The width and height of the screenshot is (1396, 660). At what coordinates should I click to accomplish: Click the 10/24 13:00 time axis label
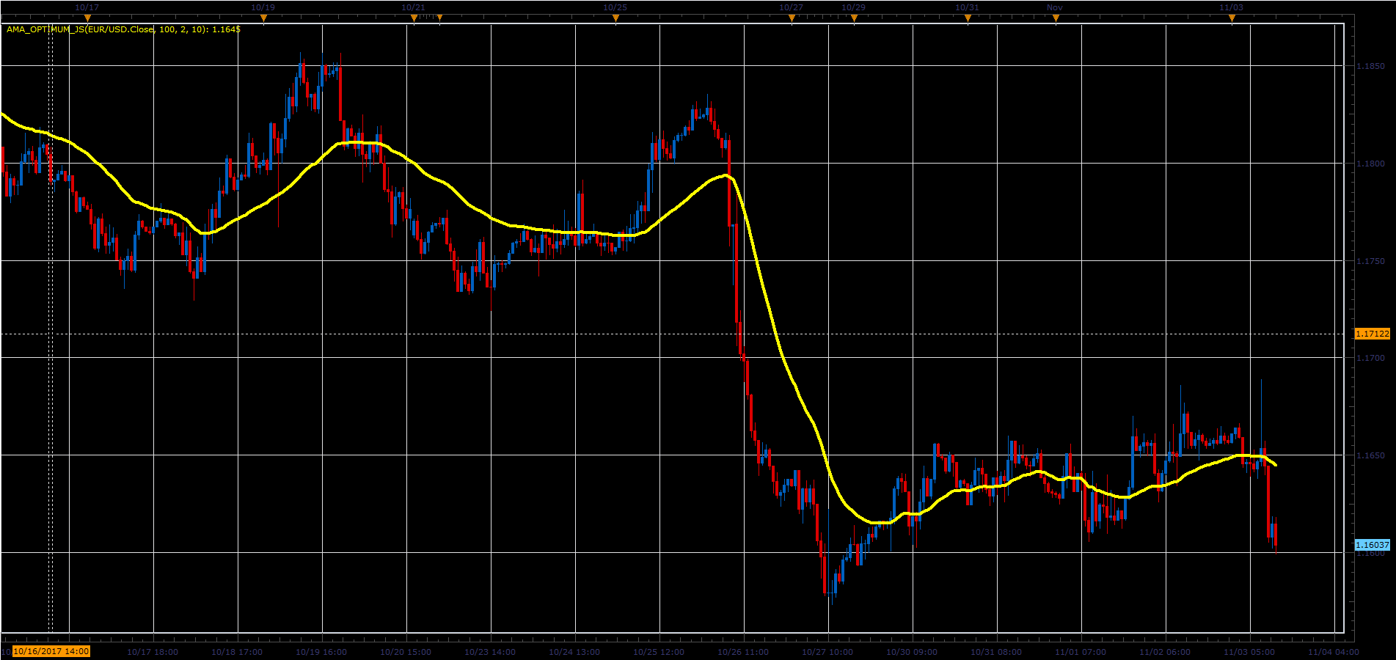[x=574, y=652]
